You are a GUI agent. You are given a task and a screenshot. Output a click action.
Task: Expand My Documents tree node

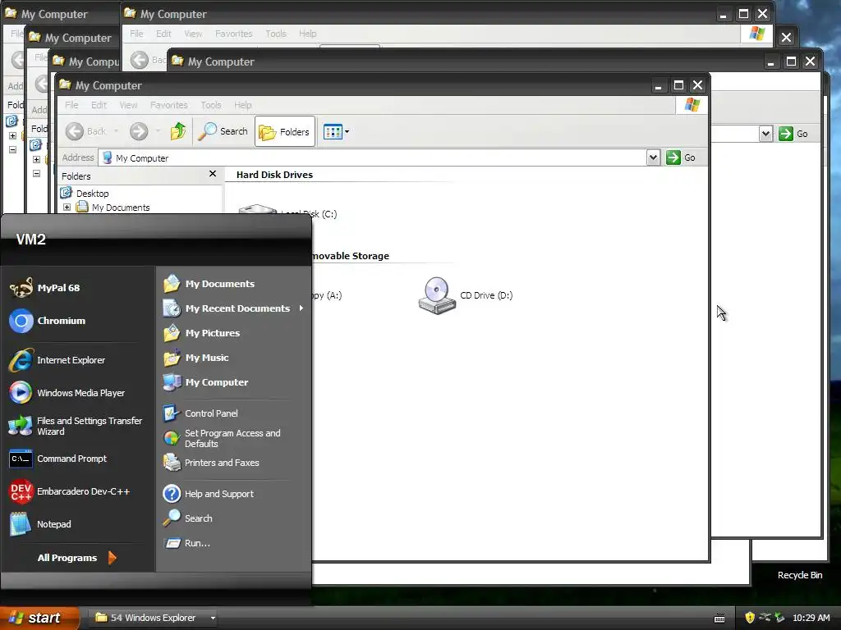click(x=67, y=208)
